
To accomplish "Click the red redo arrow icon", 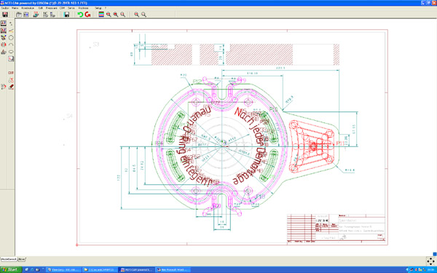I will point(88,15).
